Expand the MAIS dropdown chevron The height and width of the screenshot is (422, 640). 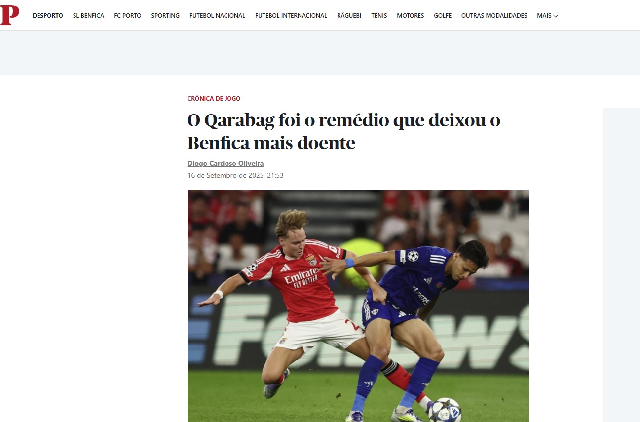point(556,16)
